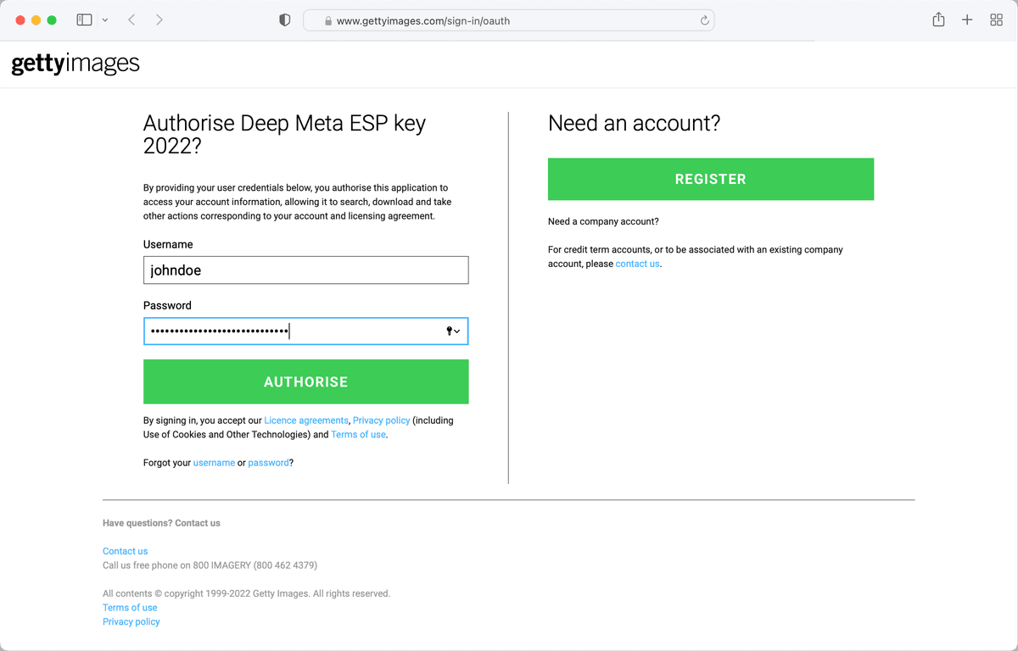Close the Safari window with red button
Image resolution: width=1018 pixels, height=651 pixels.
20,20
